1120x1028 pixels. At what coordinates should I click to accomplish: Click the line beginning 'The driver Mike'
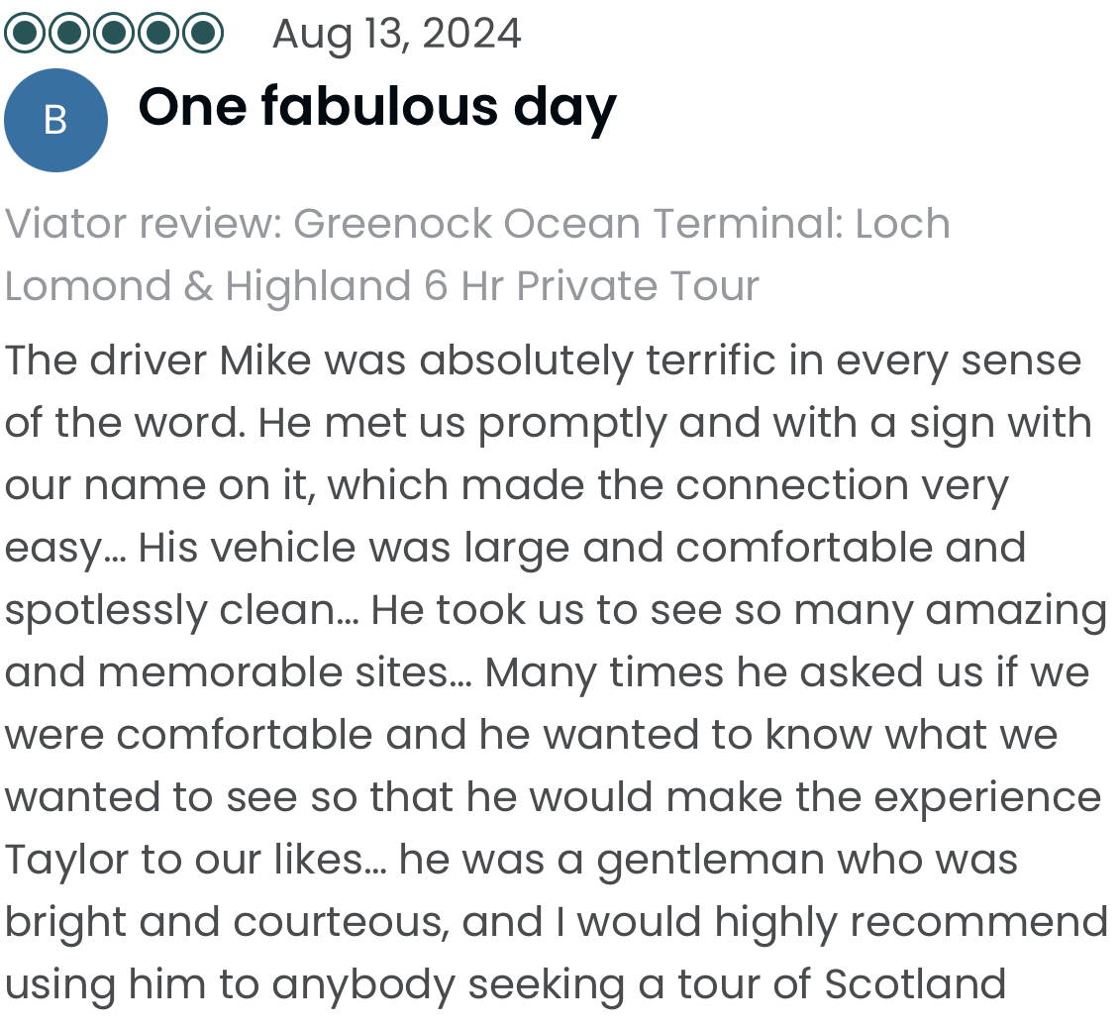tap(543, 360)
